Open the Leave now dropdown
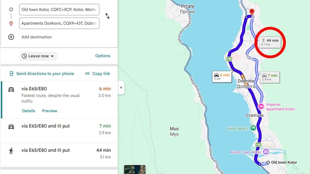The height and width of the screenshot is (174, 310). (x=38, y=56)
